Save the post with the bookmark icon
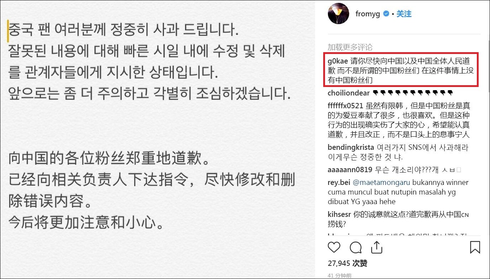 (475, 247)
